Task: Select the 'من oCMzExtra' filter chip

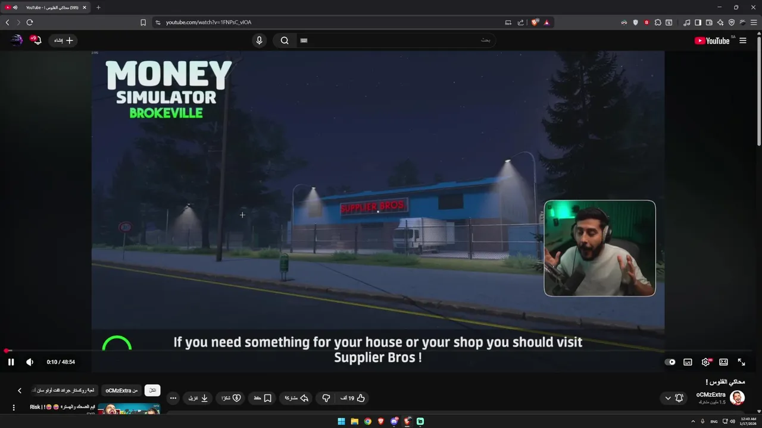Action: tap(121, 391)
